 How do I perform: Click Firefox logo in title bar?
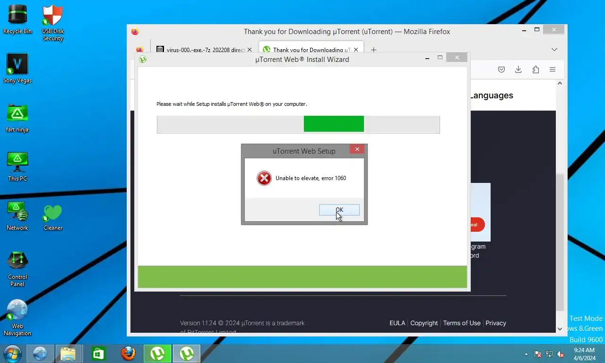135,32
